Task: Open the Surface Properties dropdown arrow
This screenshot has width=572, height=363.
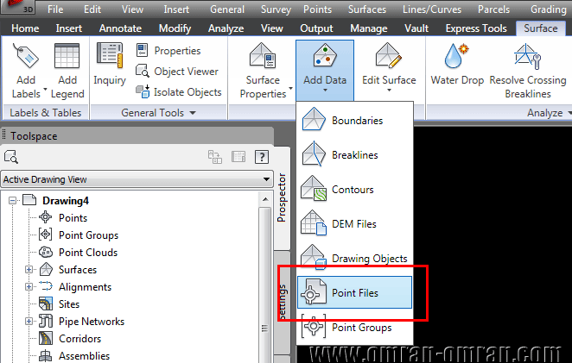Action: coord(290,89)
